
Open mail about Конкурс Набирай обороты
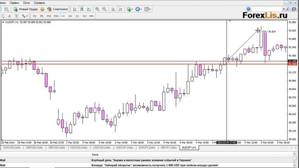pyautogui.click(x=155, y=165)
